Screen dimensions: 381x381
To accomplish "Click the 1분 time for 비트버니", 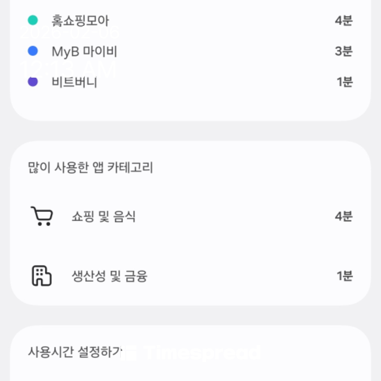I will point(345,82).
